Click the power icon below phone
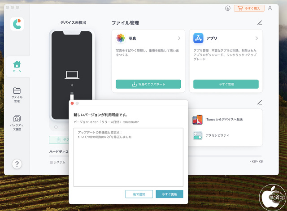Viewport: 287px width, 211px height. pos(56,127)
